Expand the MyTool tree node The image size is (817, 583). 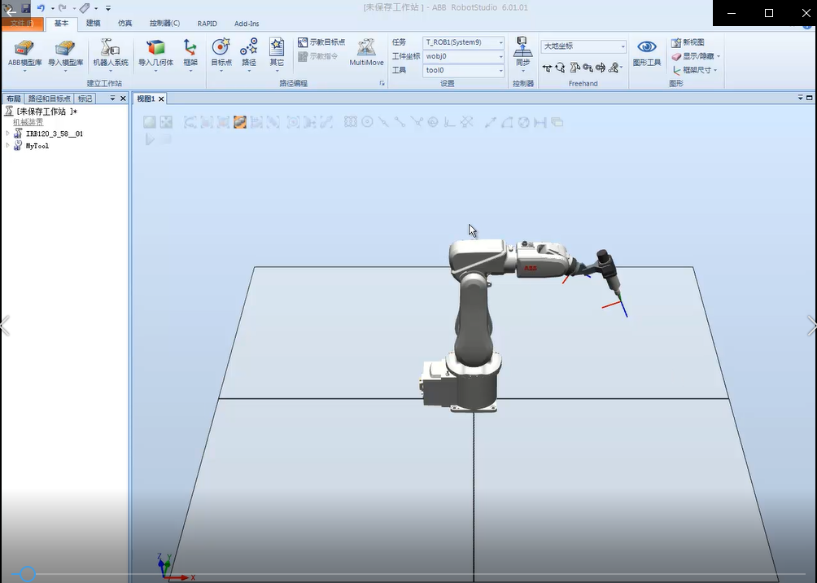(8, 146)
